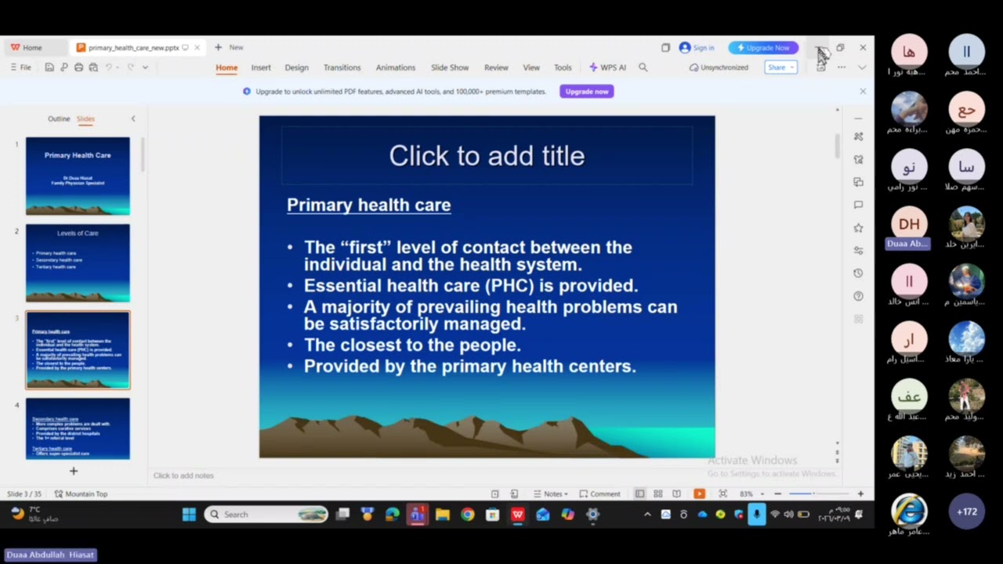The image size is (1003, 564).
Task: Click the Save icon in quick access toolbar
Action: click(x=49, y=67)
